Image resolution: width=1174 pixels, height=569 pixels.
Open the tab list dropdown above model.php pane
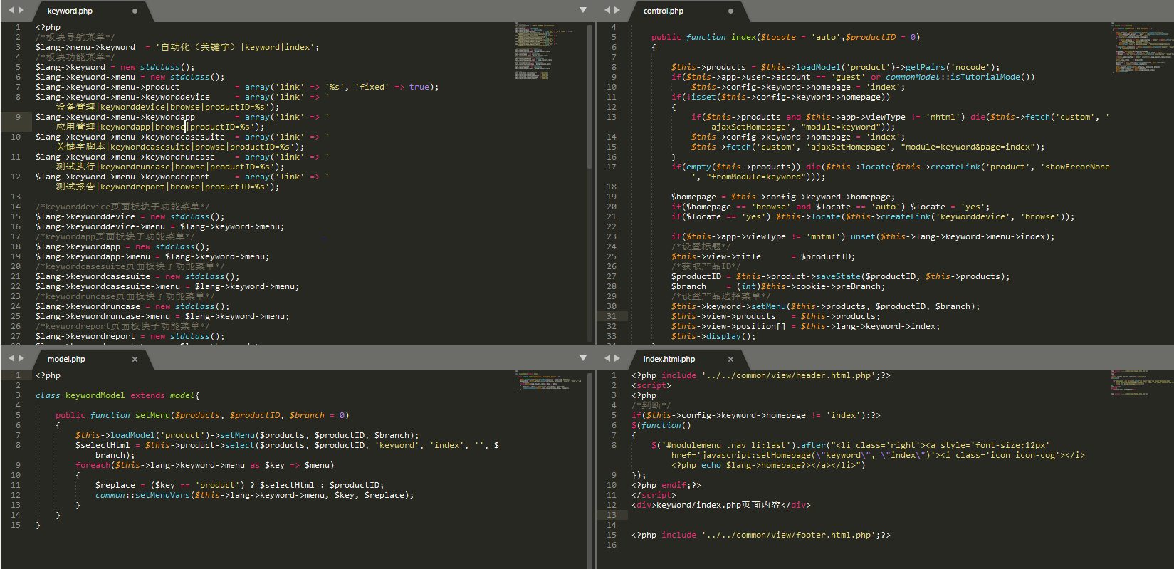point(583,358)
